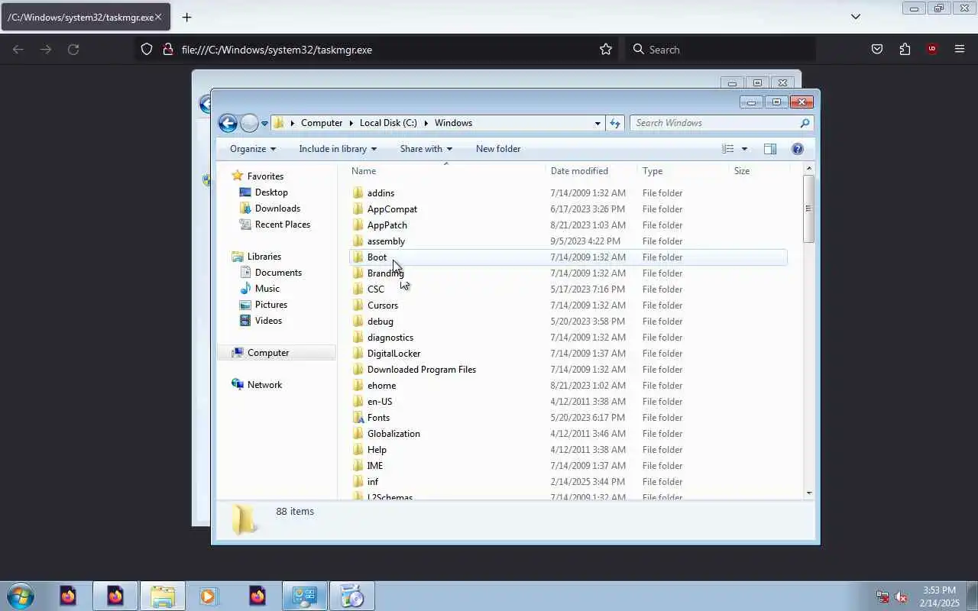The width and height of the screenshot is (978, 611).
Task: Select Desktop under Favorites
Action: (x=271, y=192)
